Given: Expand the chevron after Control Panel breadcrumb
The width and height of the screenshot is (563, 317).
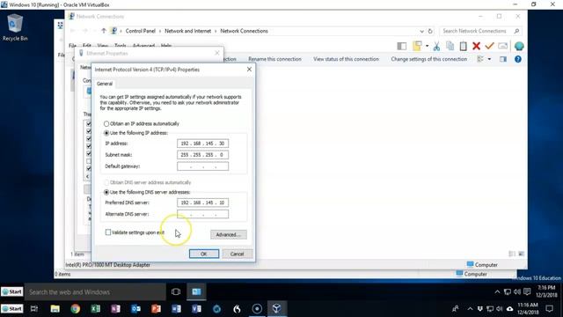Looking at the screenshot, I should tap(160, 31).
